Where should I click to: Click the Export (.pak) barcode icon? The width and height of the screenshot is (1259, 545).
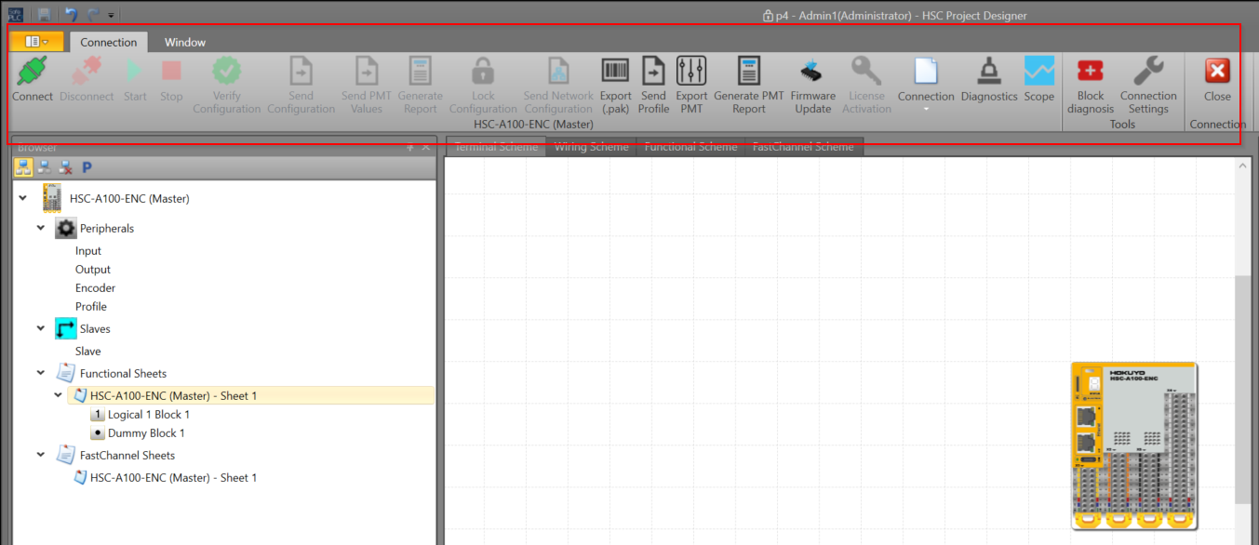[615, 71]
